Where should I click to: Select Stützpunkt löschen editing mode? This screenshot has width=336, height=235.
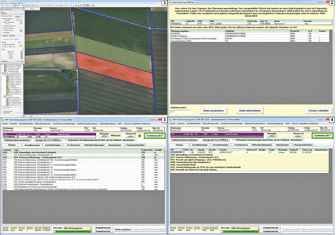(2, 30)
